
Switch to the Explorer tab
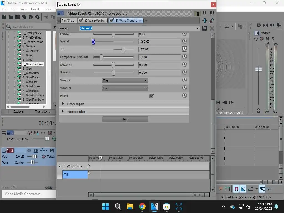[19, 111]
